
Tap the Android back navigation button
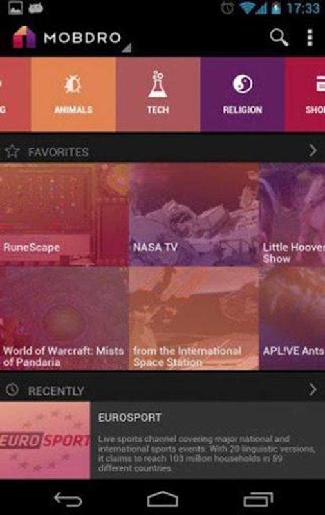point(68,500)
